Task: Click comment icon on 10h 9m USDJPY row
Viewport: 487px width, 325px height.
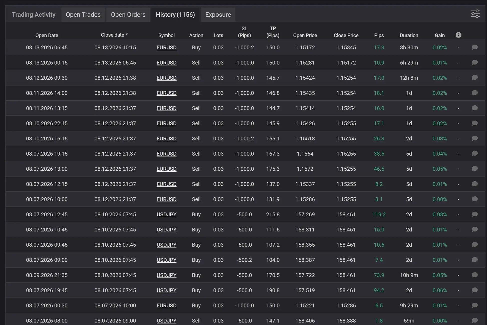Action: (x=474, y=275)
